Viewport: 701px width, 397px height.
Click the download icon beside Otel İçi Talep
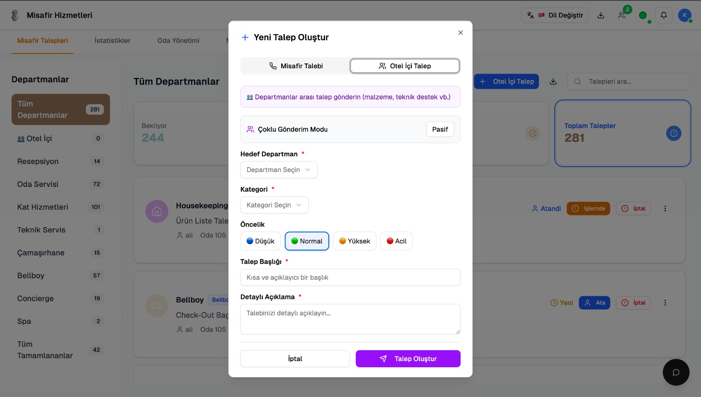click(553, 81)
